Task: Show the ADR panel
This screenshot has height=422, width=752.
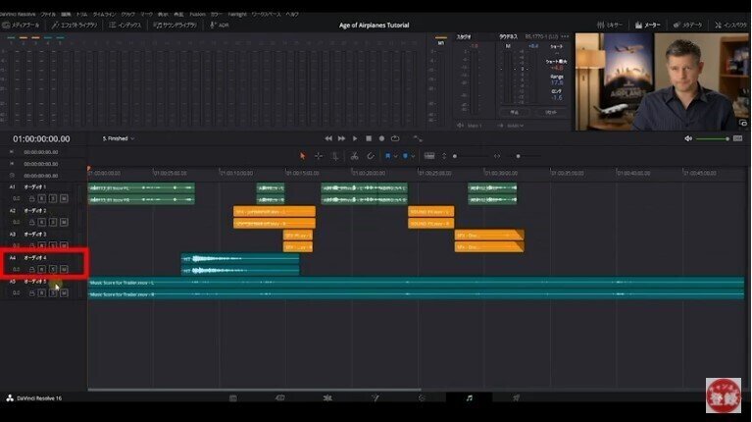Action: pyautogui.click(x=222, y=25)
